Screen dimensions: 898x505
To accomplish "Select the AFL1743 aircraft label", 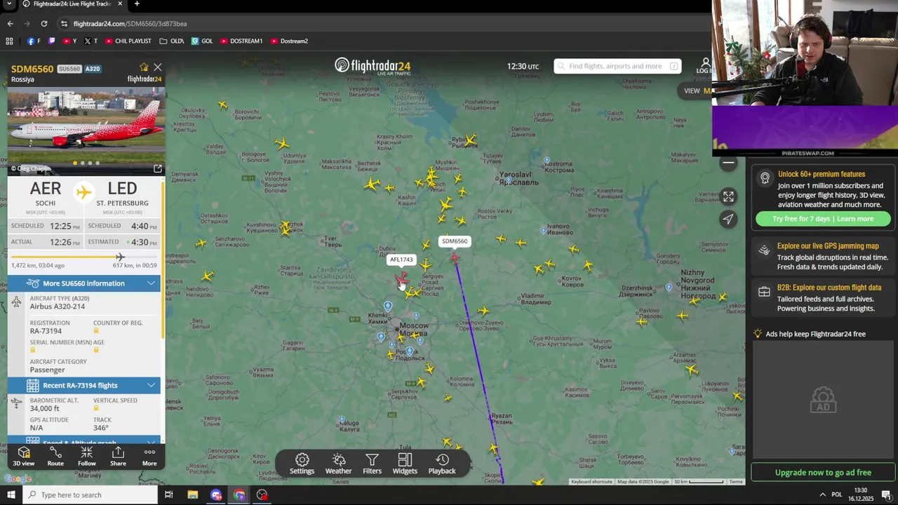I will click(401, 260).
